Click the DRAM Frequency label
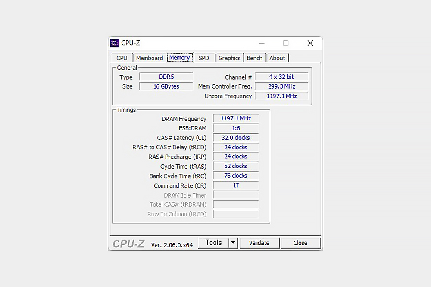This screenshot has width=431, height=287. point(184,119)
